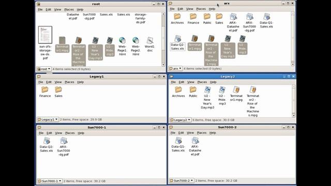Click scroll down arrow in root window
Image resolution: width=331 pixels, height=186 pixels.
[x=163, y=65]
